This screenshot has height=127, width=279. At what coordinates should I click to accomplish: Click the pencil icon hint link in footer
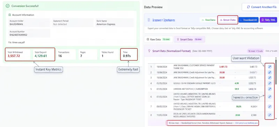(247, 123)
